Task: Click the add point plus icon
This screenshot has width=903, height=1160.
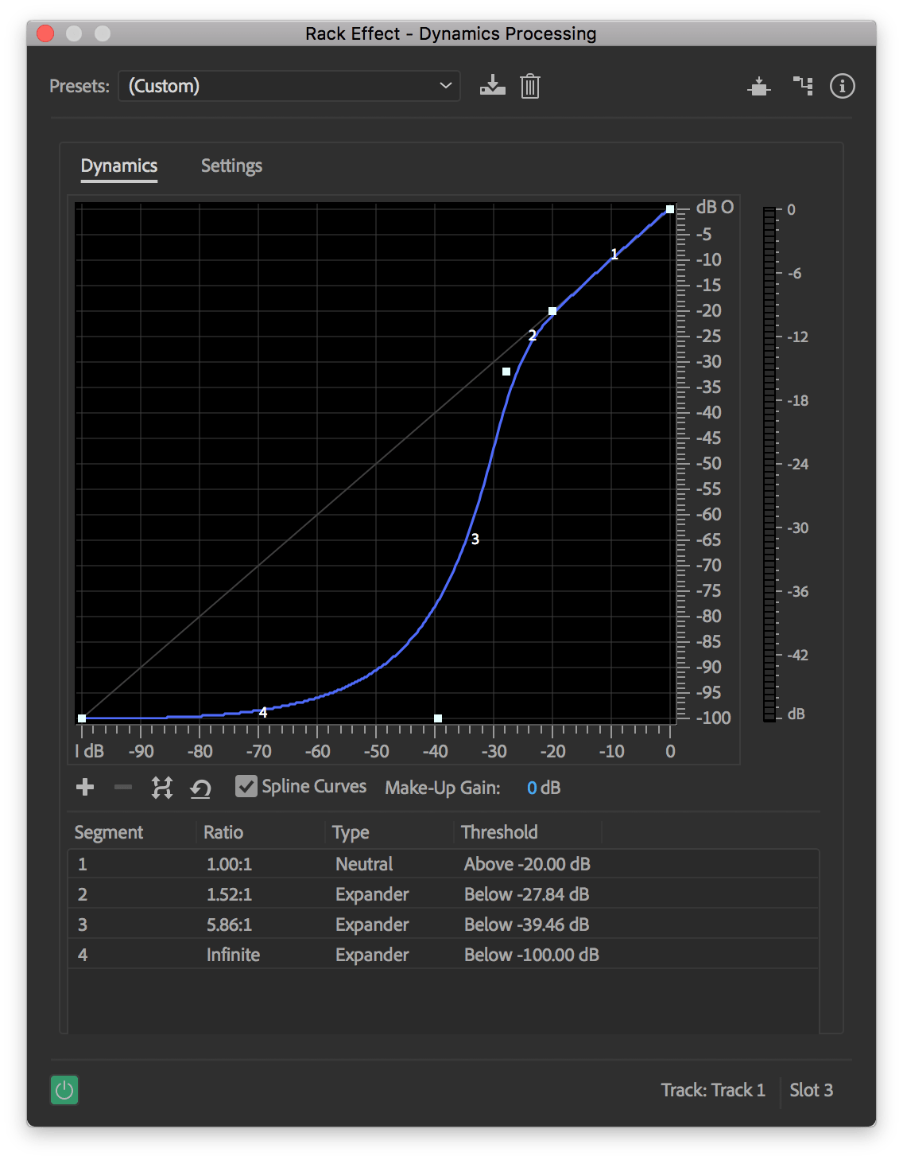Action: [85, 788]
